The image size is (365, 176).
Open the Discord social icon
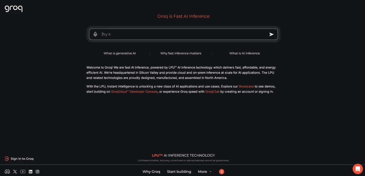[x=7, y=172]
